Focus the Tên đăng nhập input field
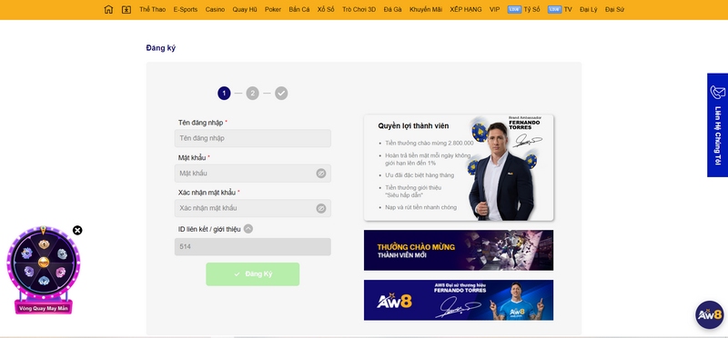Image resolution: width=728 pixels, height=338 pixels. (253, 138)
